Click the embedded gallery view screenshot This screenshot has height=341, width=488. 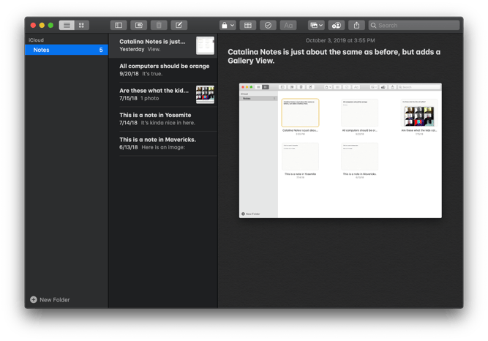(x=340, y=151)
